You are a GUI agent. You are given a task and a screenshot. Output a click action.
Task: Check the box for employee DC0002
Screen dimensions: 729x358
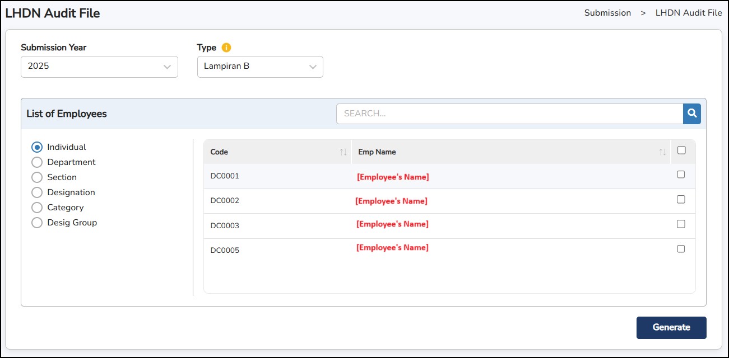coord(681,199)
